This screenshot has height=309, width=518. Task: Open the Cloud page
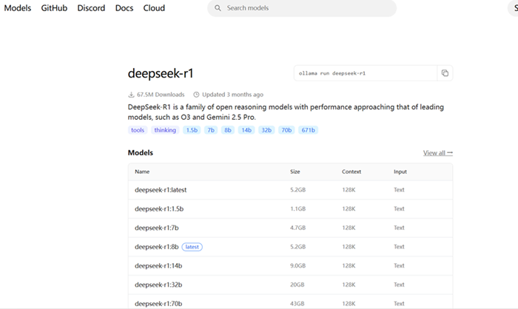click(x=153, y=8)
